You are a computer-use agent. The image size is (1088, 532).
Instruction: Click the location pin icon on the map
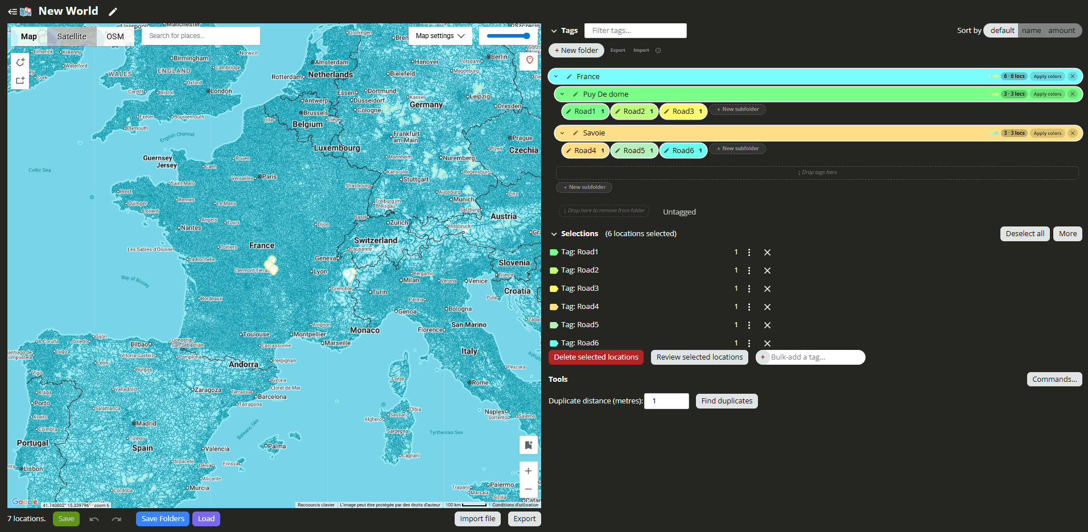(529, 60)
